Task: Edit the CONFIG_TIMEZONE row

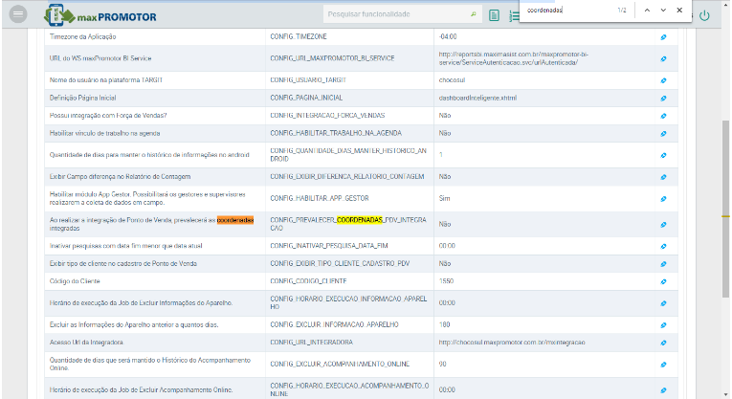Action: 663,37
